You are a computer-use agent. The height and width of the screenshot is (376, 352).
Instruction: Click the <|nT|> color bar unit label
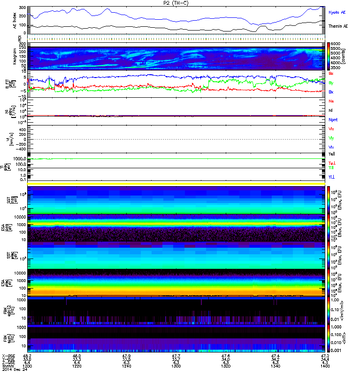[x=343, y=338]
